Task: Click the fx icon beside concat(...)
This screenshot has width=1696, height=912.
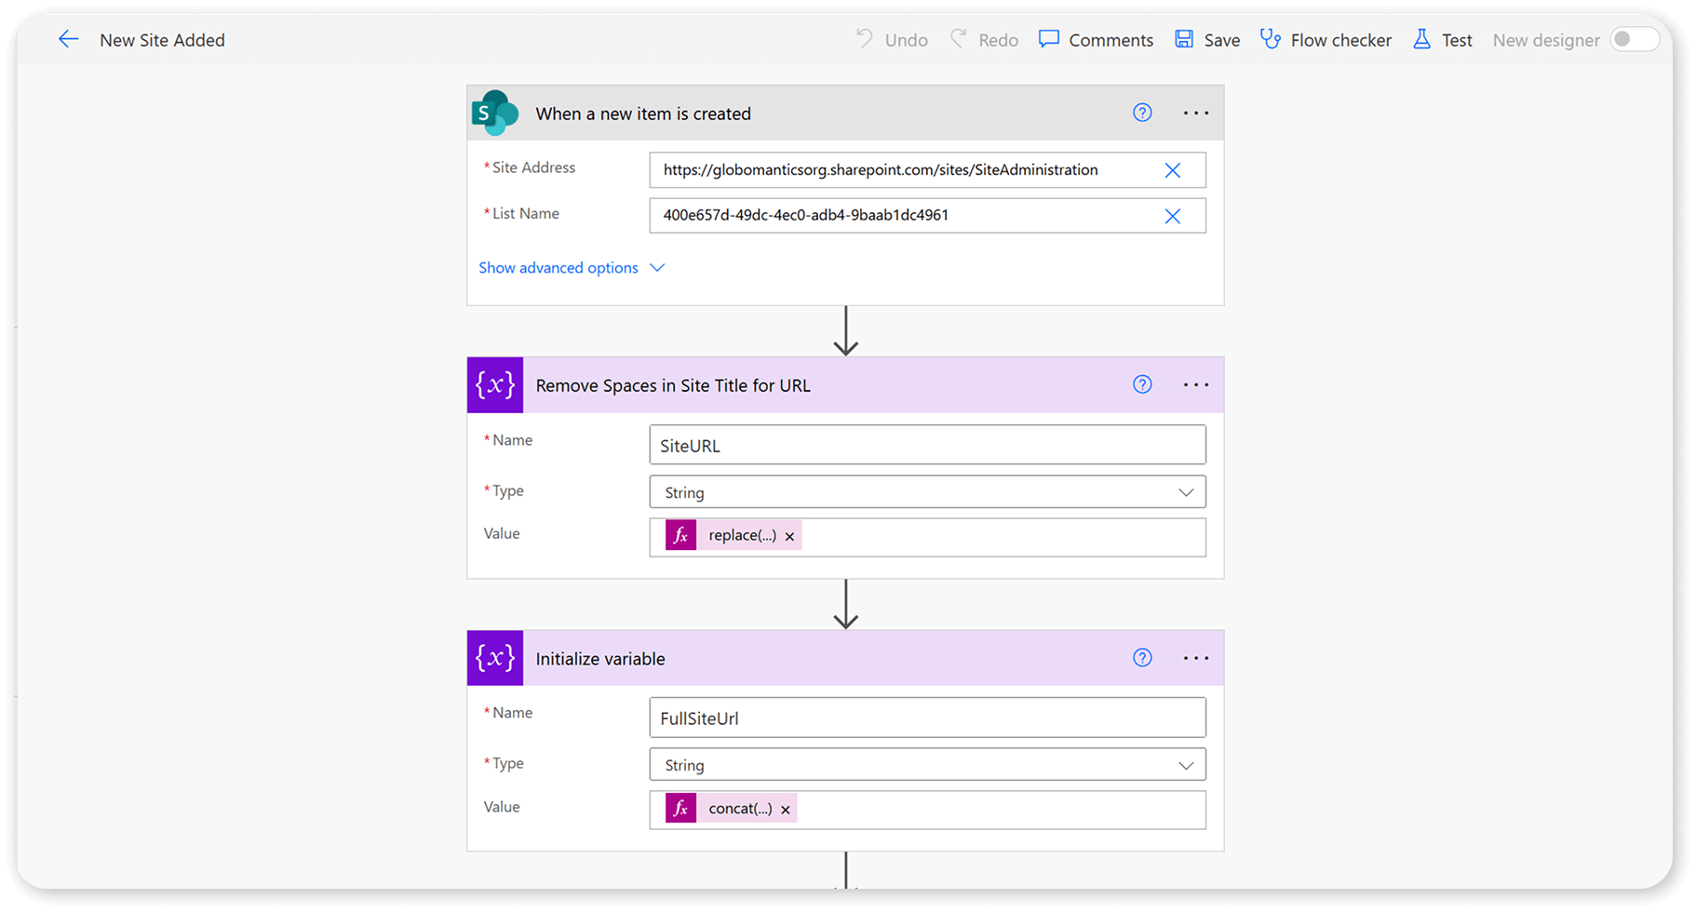Action: click(680, 809)
